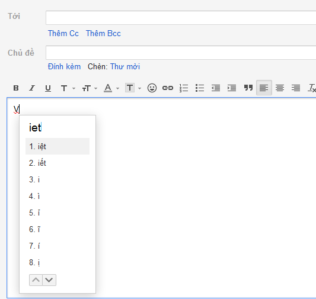Open the text color picker
The width and height of the screenshot is (316, 299).
pyautogui.click(x=108, y=88)
